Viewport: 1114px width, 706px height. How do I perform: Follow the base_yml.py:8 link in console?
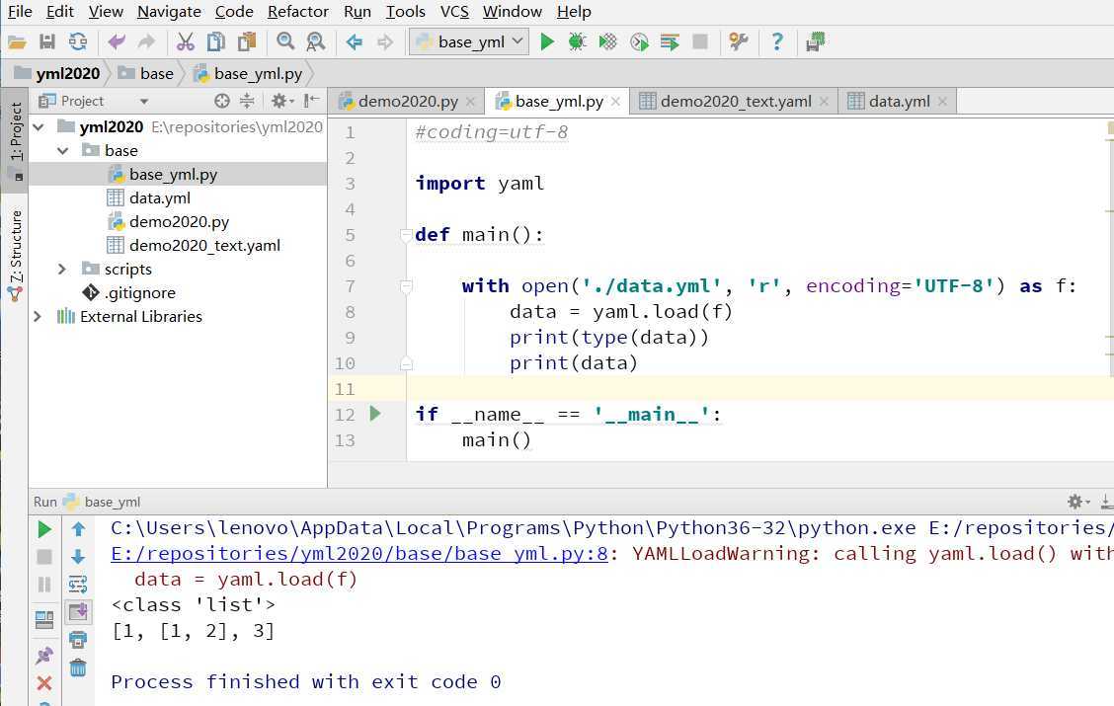[359, 554]
